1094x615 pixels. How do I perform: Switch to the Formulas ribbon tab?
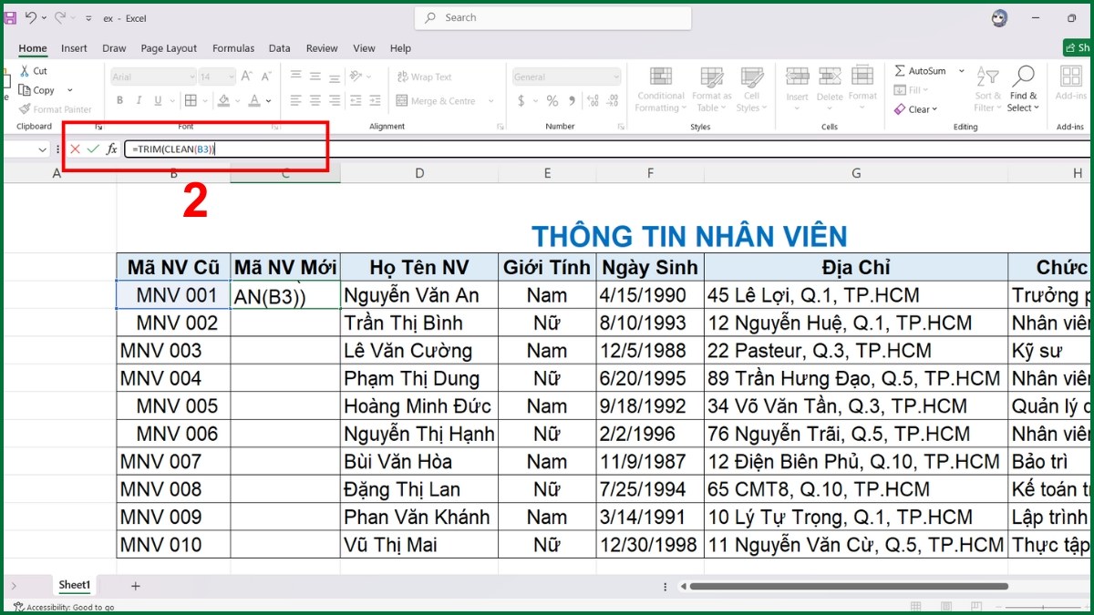(233, 48)
